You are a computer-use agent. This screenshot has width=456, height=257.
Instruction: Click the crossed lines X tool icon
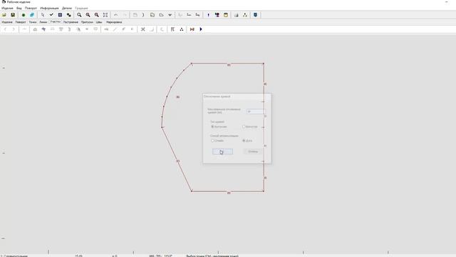(142, 29)
